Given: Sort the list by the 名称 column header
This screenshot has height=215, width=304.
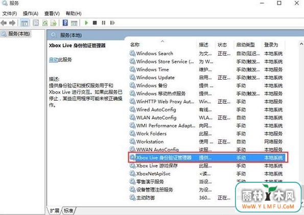Looking at the screenshot, I should [x=135, y=45].
